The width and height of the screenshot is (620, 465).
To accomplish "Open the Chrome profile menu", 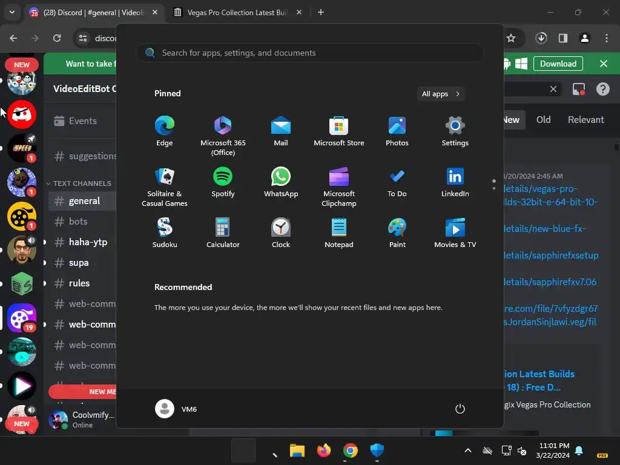I will point(585,38).
